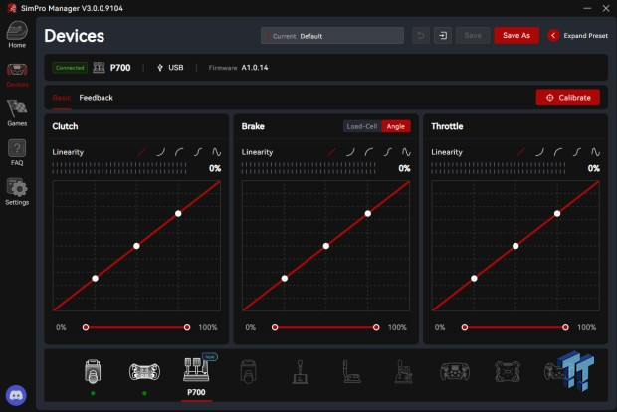The width and height of the screenshot is (617, 412).
Task: Click the Brake curve upper control point
Action: tap(368, 214)
